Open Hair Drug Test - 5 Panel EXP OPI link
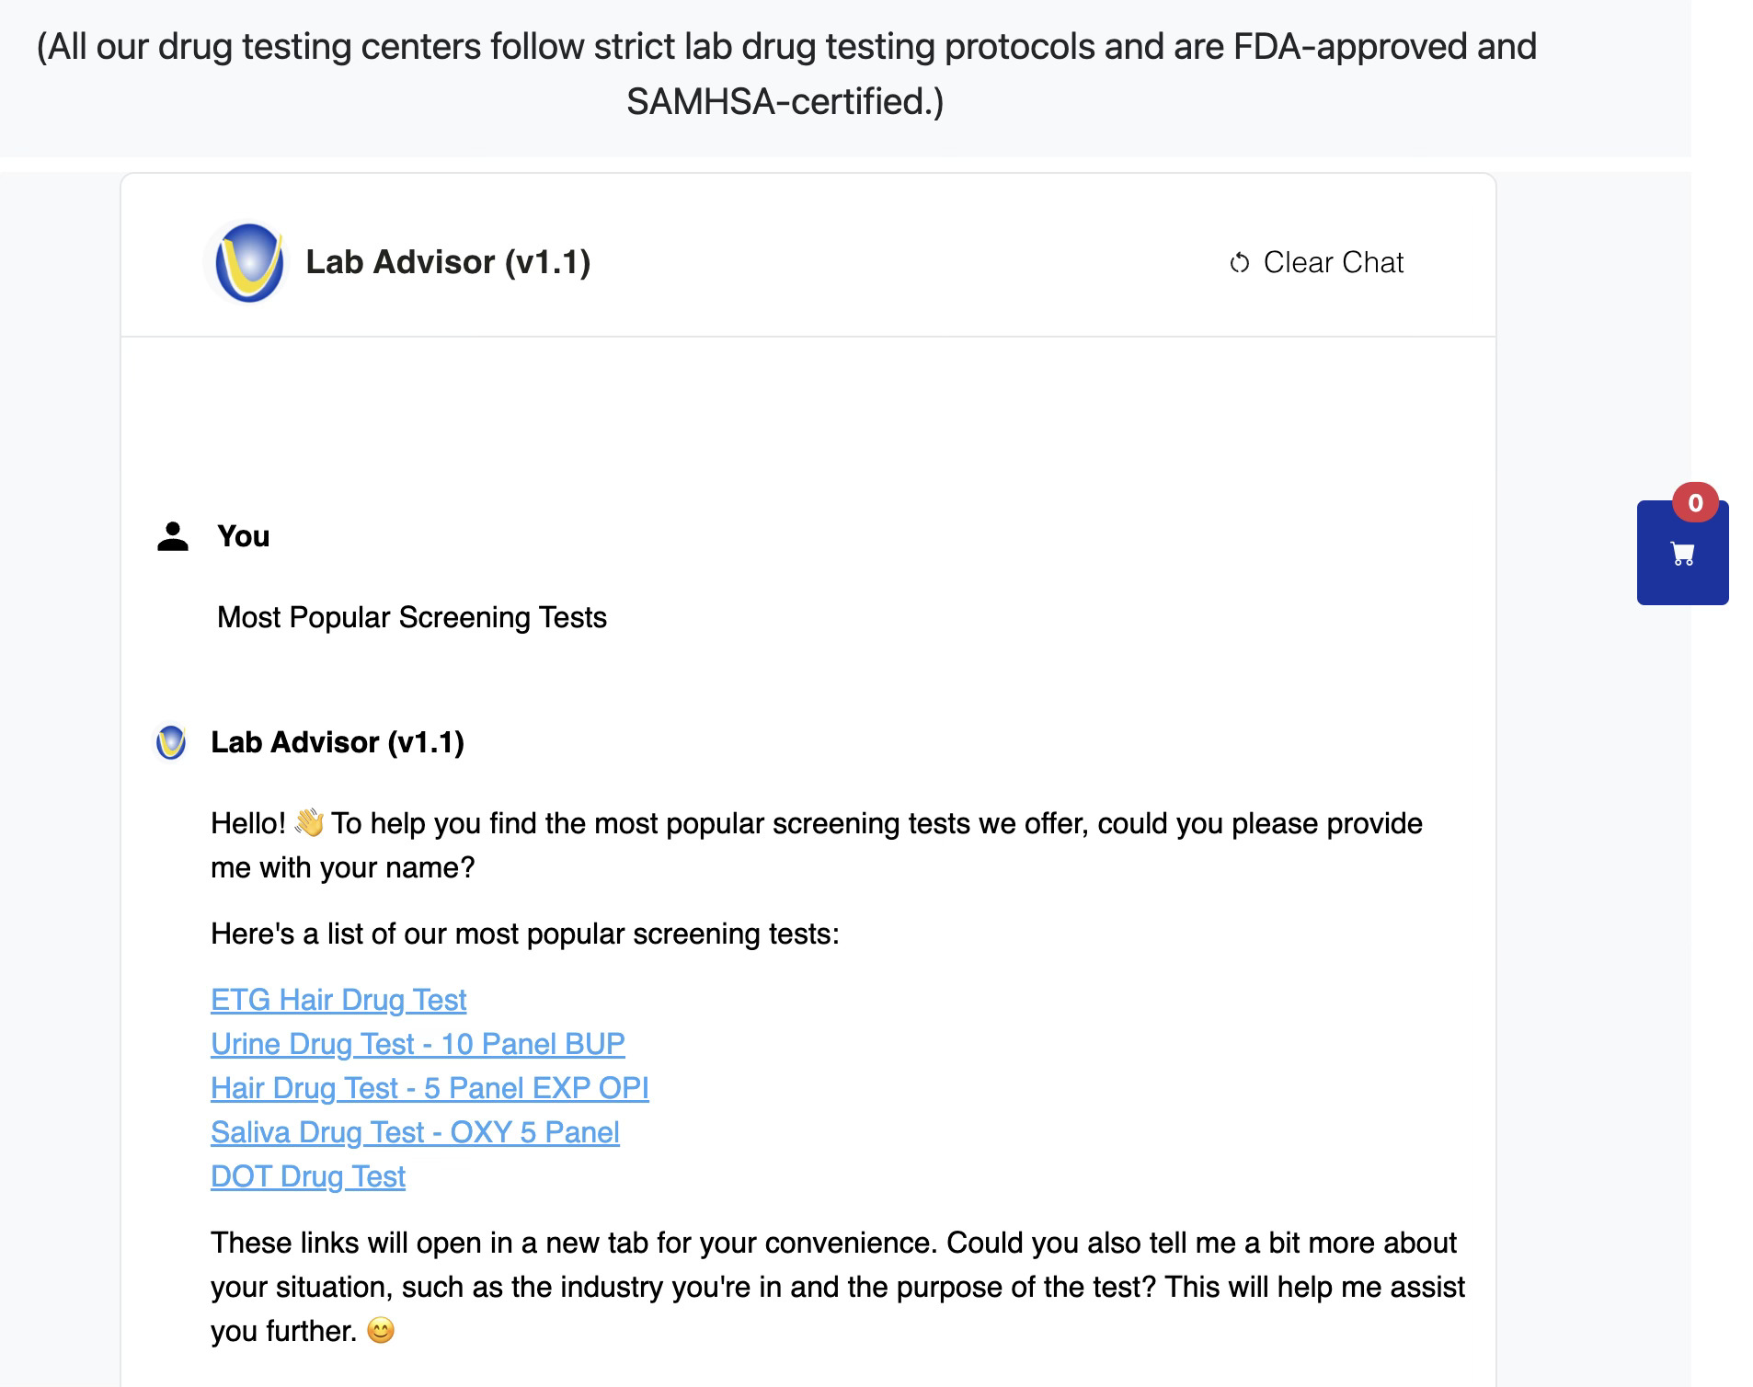The height and width of the screenshot is (1387, 1753). 430,1088
